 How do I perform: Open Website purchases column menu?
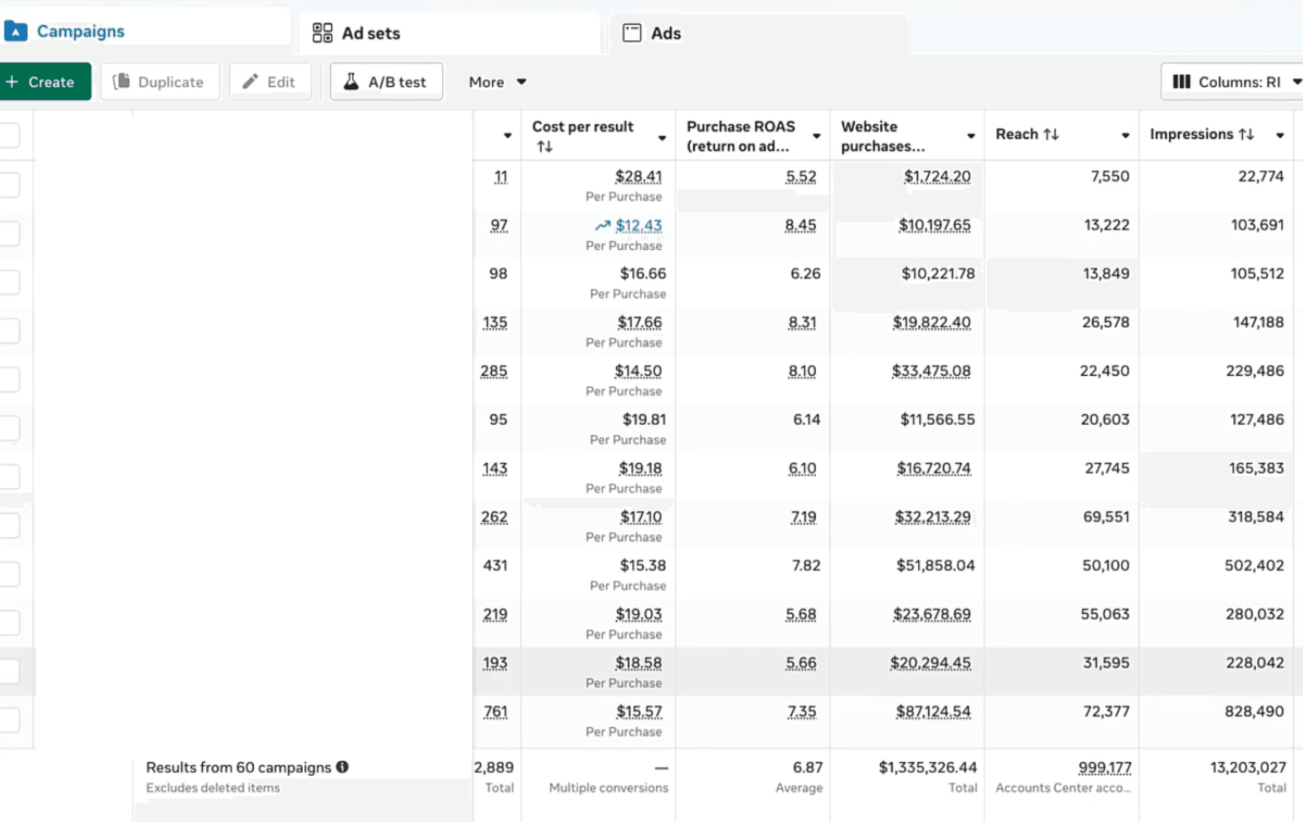(x=971, y=136)
